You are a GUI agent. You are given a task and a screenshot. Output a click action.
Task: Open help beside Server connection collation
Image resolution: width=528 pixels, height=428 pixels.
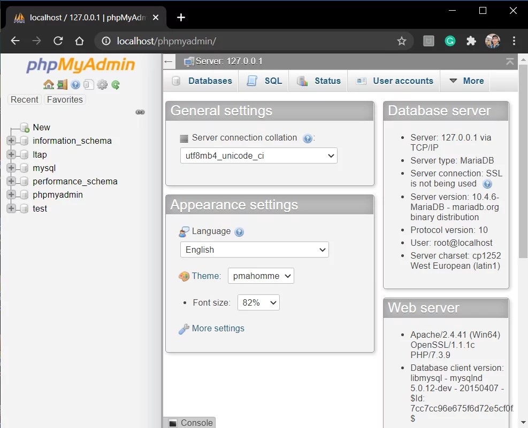tap(308, 138)
